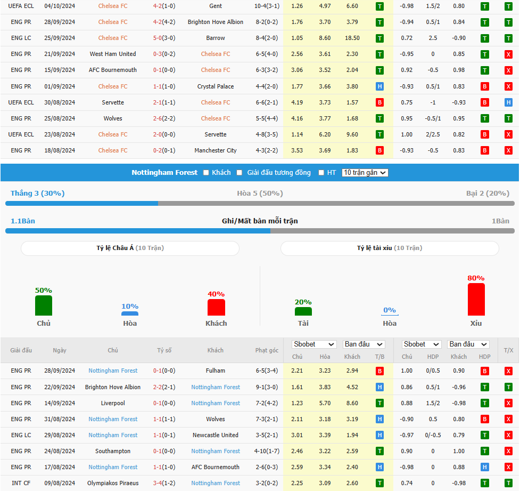Open the Nottingham Forest title in blue bar

[x=164, y=173]
